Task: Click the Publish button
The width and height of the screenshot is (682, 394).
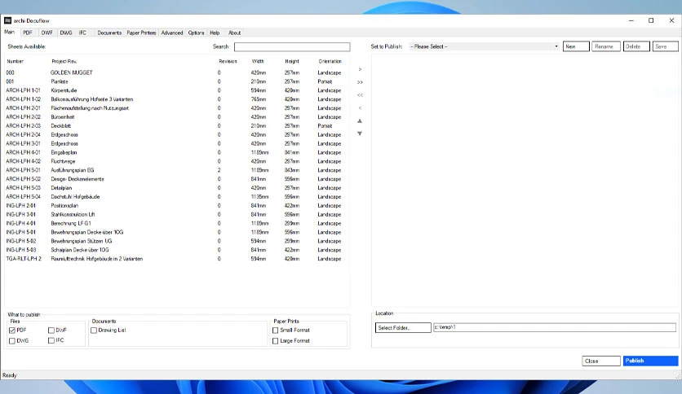Action: [651, 361]
